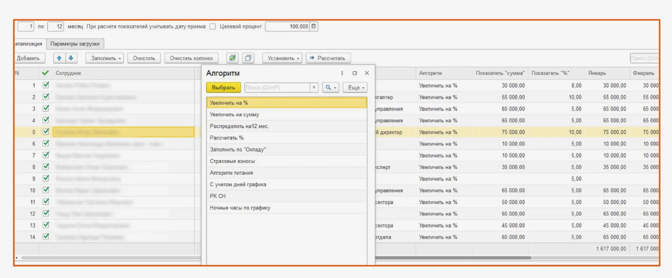
Task: Switch to the Параметры загрузки tab
Action: (75, 44)
